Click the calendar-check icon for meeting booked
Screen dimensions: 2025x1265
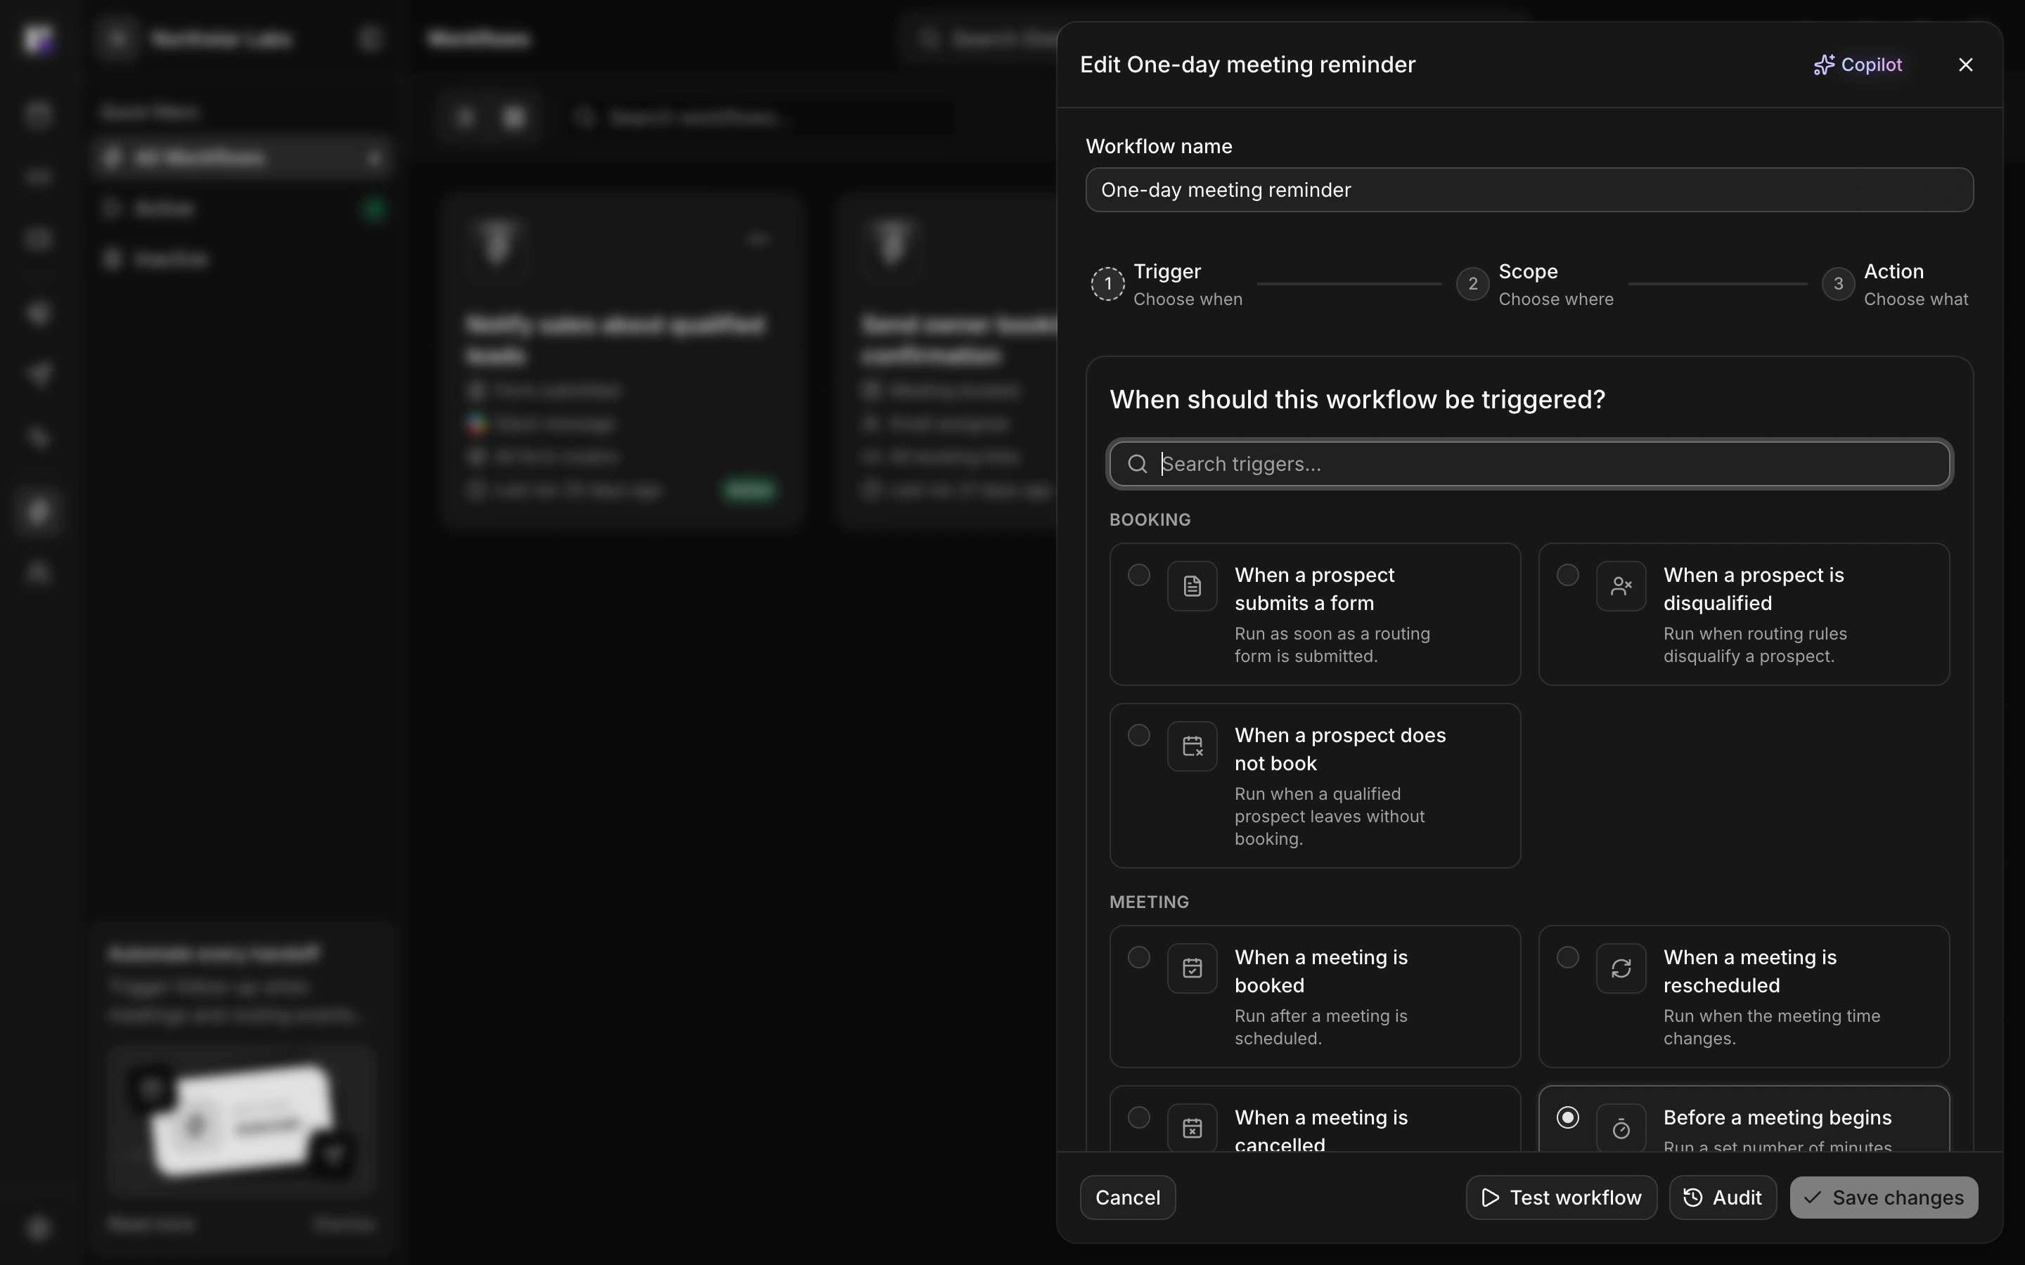[1192, 969]
